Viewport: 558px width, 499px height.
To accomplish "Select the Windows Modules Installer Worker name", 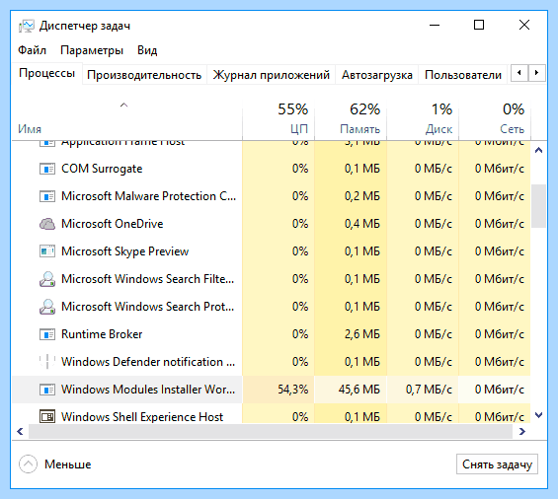I will [148, 390].
